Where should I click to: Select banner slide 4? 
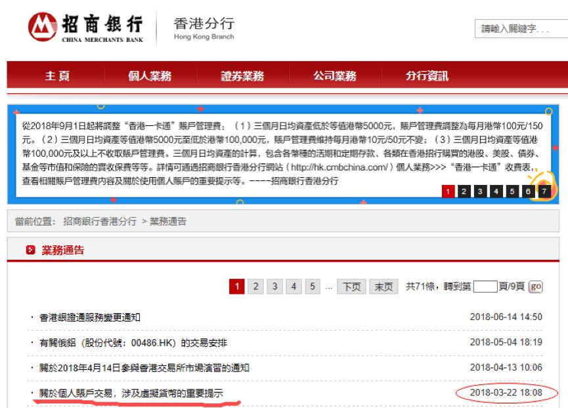496,192
